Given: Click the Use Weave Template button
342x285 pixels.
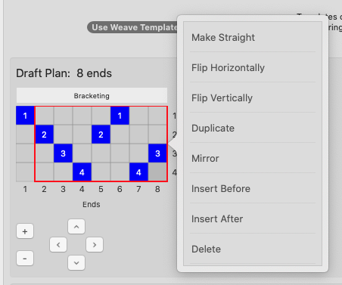Looking at the screenshot, I should click(x=132, y=27).
